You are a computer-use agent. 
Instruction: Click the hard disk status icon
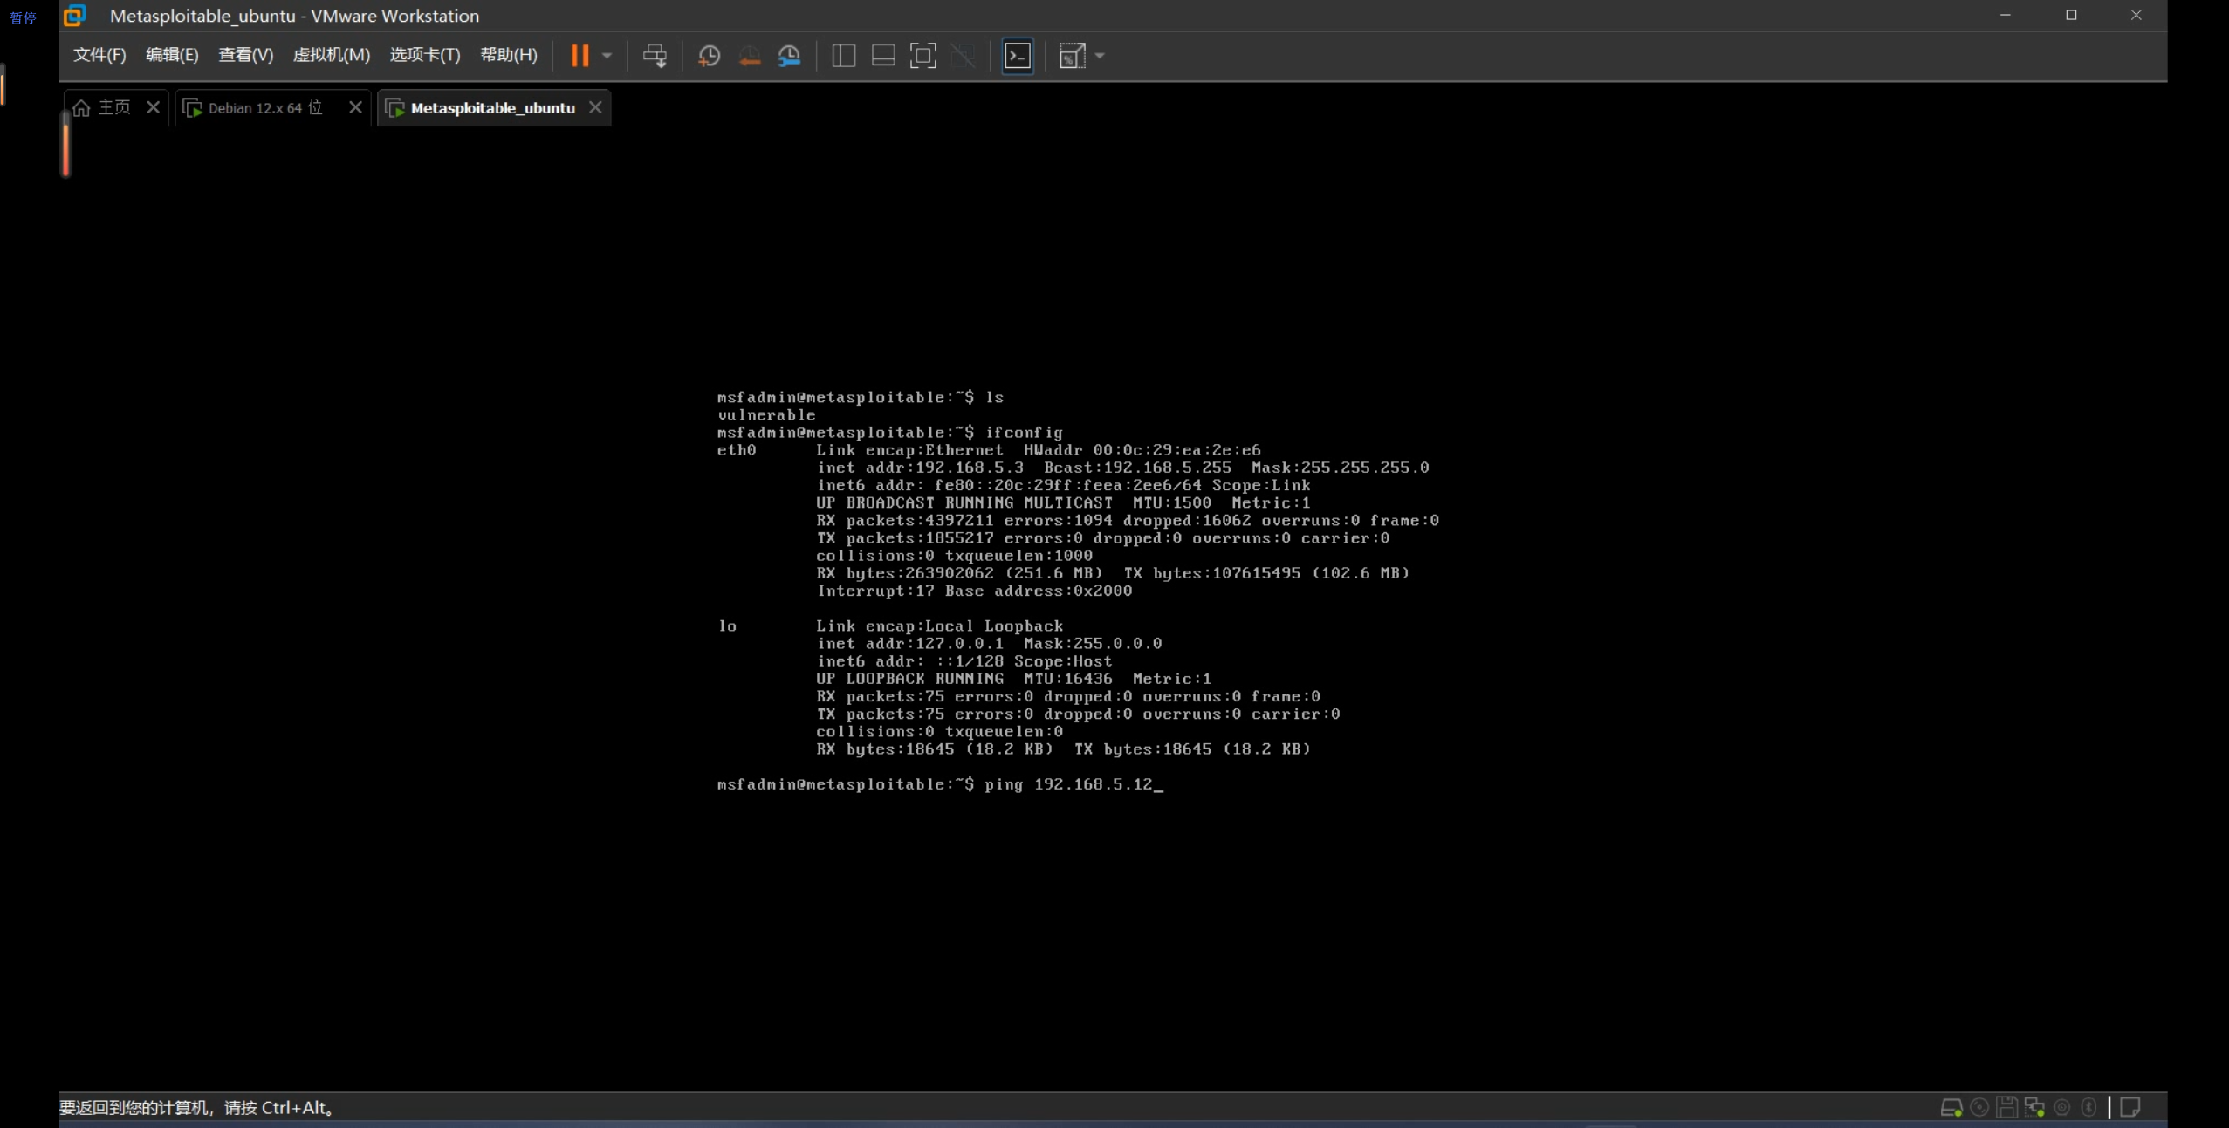pos(1951,1107)
